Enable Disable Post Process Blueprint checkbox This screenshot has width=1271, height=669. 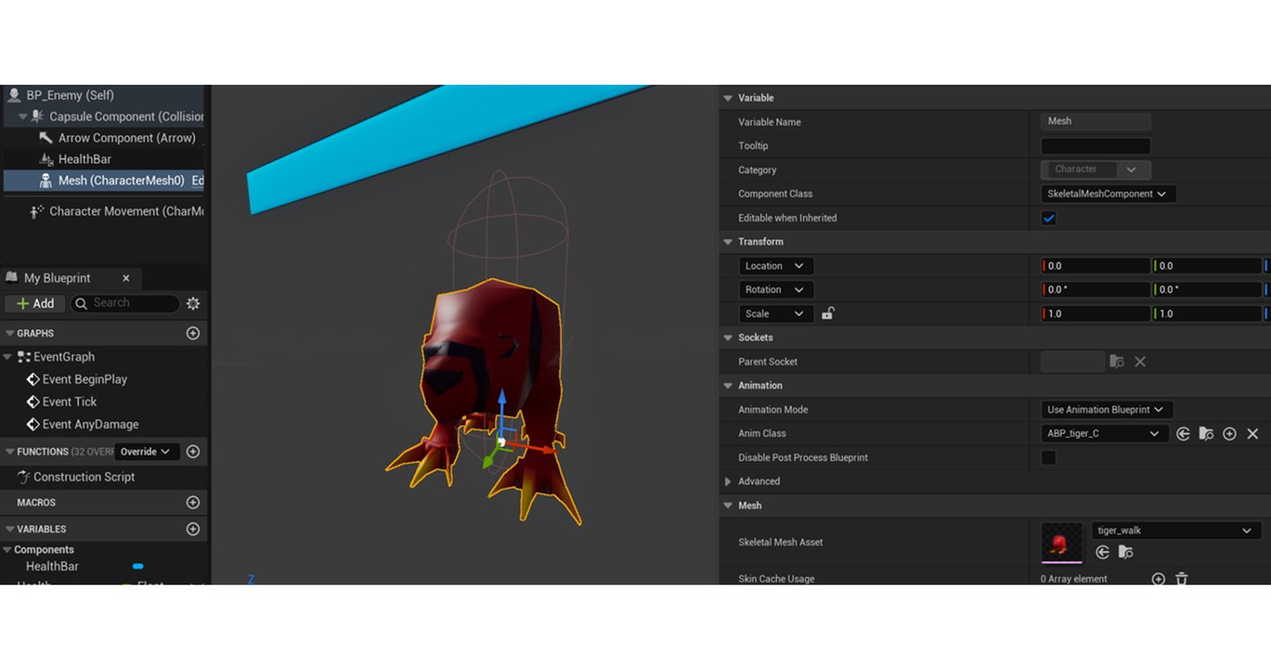point(1049,457)
